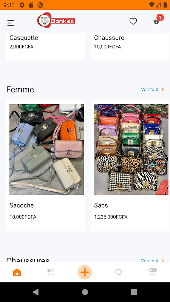Screen dimensions: 170x302
Task: Tap the orange plus add button
Action: tap(85, 272)
